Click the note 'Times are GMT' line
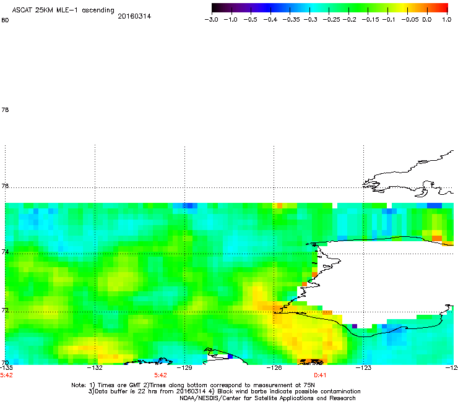This screenshot has height=402, width=458. pyautogui.click(x=193, y=385)
